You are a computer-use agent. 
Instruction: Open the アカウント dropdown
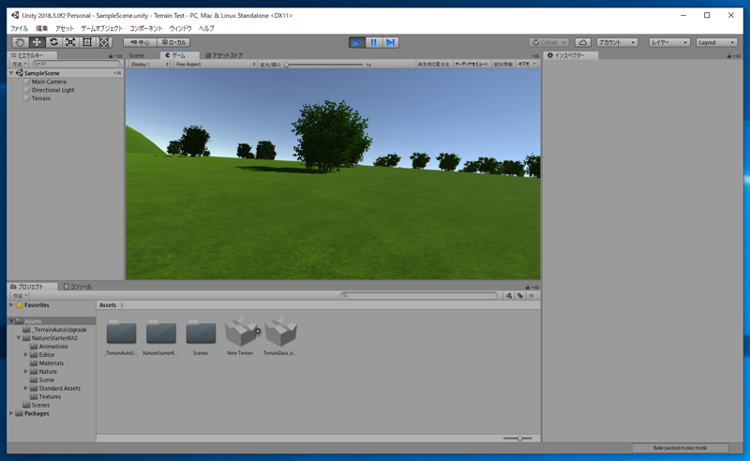(617, 42)
